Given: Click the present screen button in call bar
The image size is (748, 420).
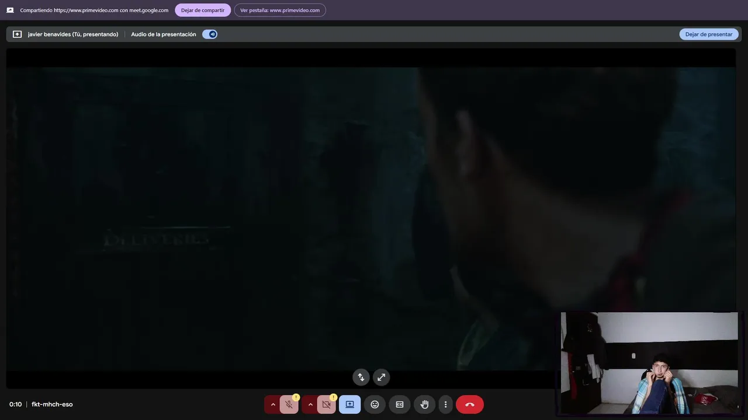Looking at the screenshot, I should point(349,404).
